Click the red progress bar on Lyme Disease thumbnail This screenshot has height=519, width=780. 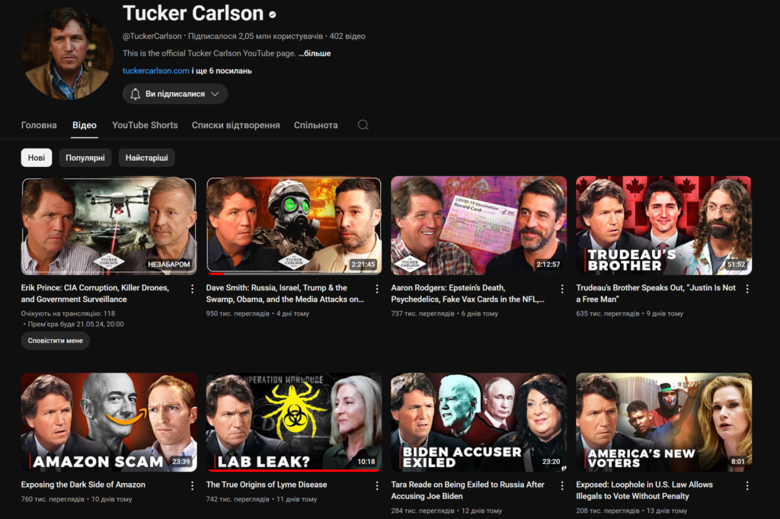[293, 470]
